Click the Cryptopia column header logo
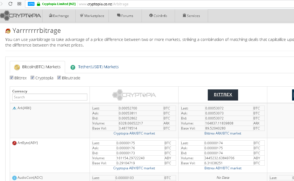 [134, 95]
